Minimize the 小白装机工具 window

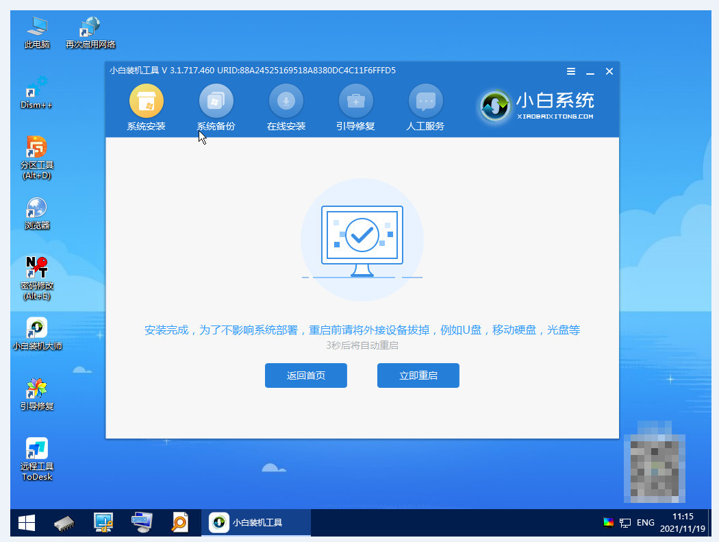[x=590, y=71]
